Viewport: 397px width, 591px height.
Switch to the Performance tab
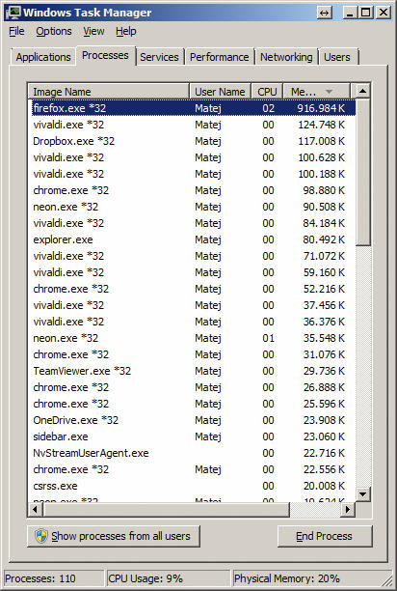[x=219, y=57]
